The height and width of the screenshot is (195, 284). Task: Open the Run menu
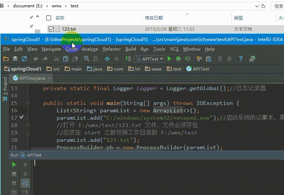pos(144,49)
